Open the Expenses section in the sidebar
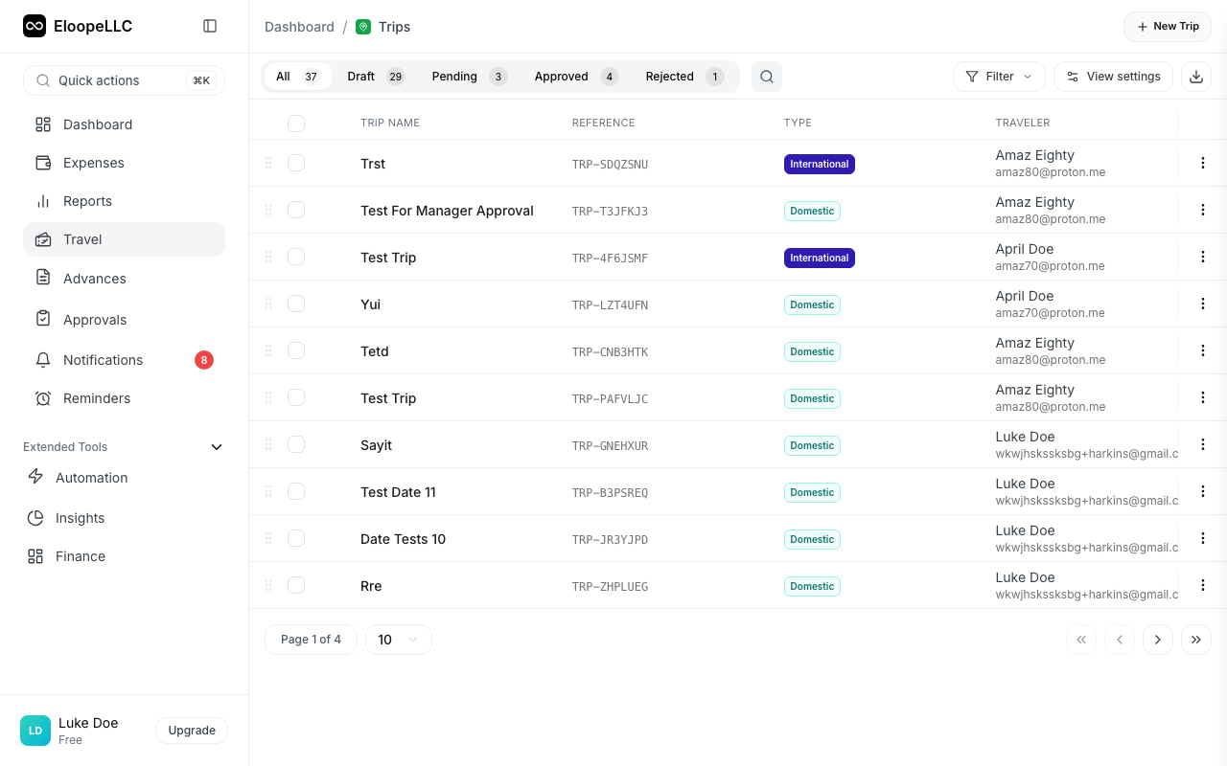Image resolution: width=1227 pixels, height=766 pixels. pyautogui.click(x=93, y=163)
